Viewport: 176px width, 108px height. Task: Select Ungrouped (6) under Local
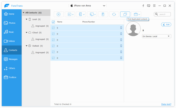[x=40, y=26]
